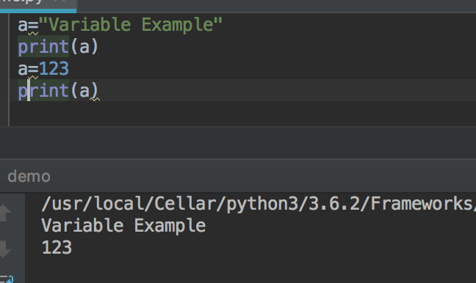Click the python3 interpreter path in console output
Viewport: 476px width, 283px height.
click(258, 204)
